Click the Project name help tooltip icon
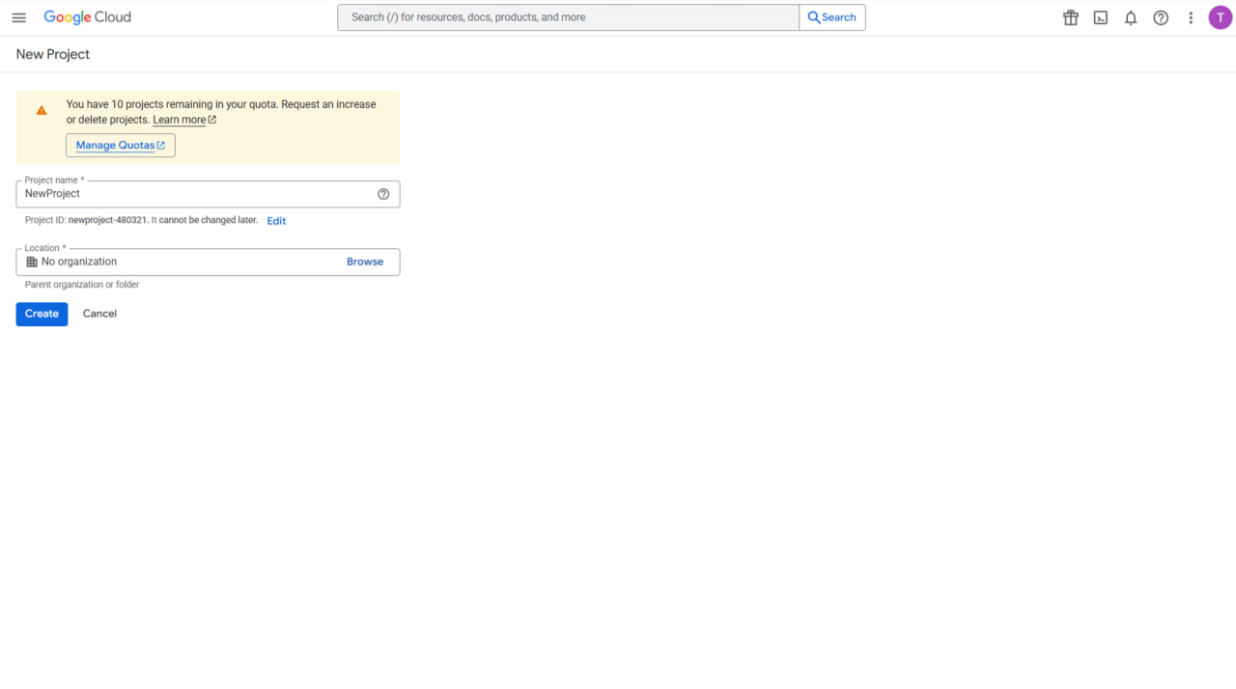Image resolution: width=1236 pixels, height=689 pixels. pyautogui.click(x=383, y=194)
